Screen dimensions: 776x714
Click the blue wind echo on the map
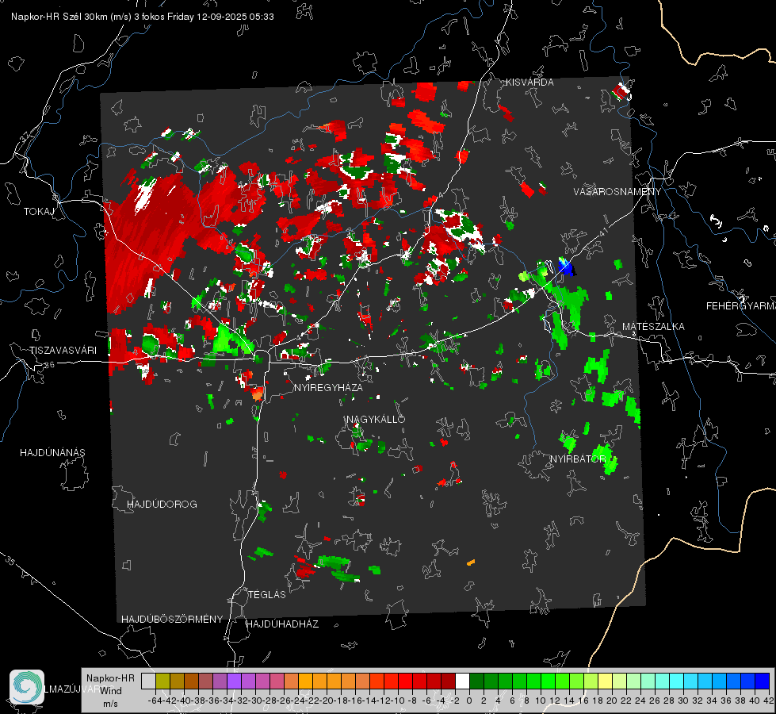click(565, 267)
